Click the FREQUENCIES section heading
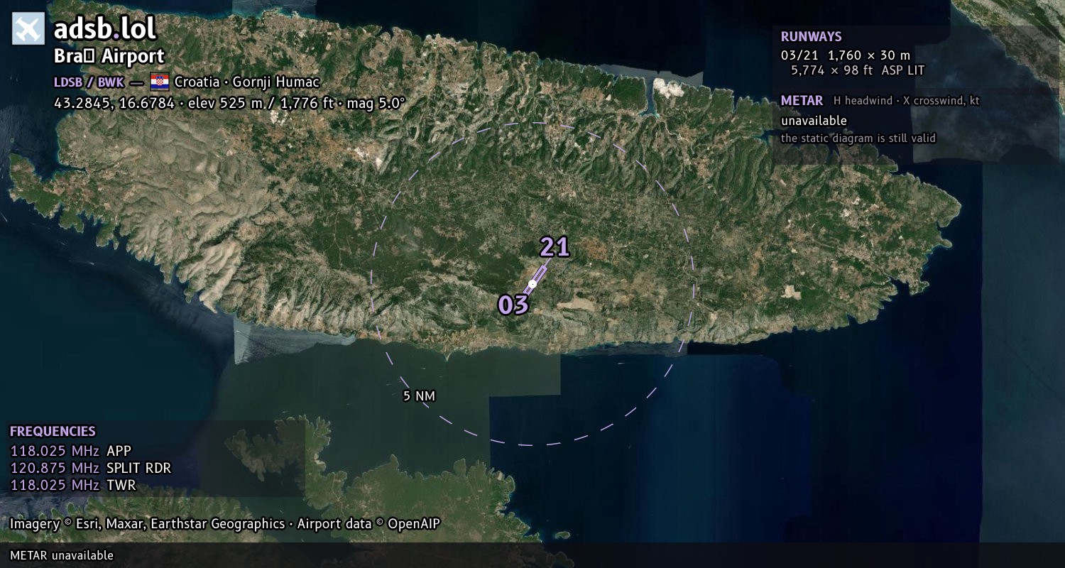 [53, 431]
